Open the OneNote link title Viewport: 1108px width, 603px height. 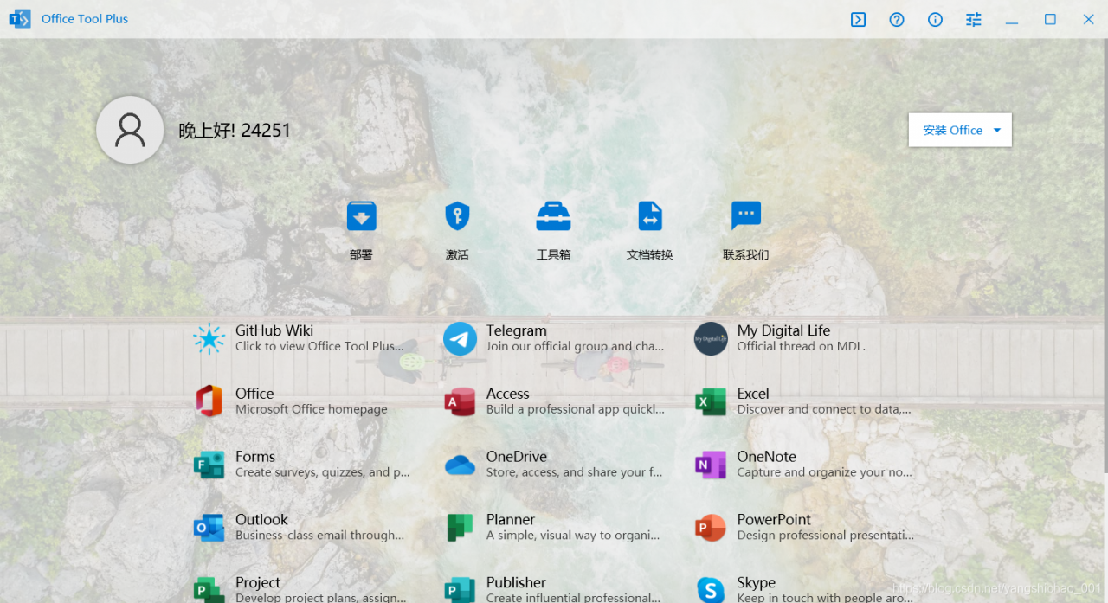(767, 457)
